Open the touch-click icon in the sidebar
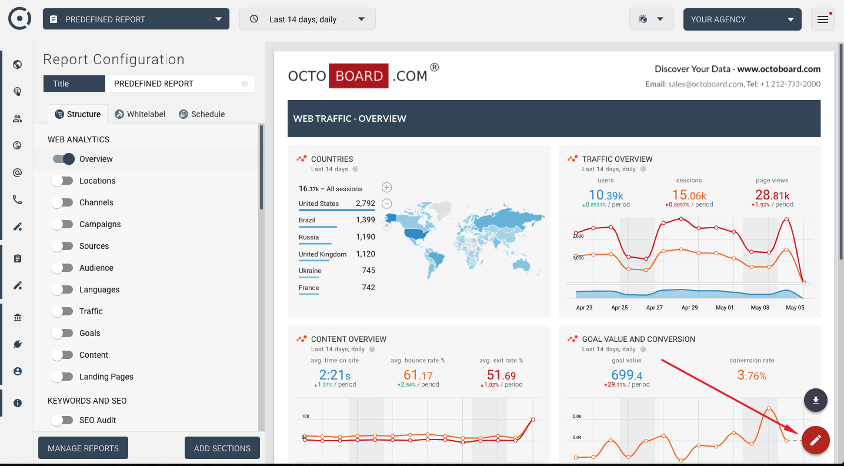The height and width of the screenshot is (466, 844). (17, 92)
